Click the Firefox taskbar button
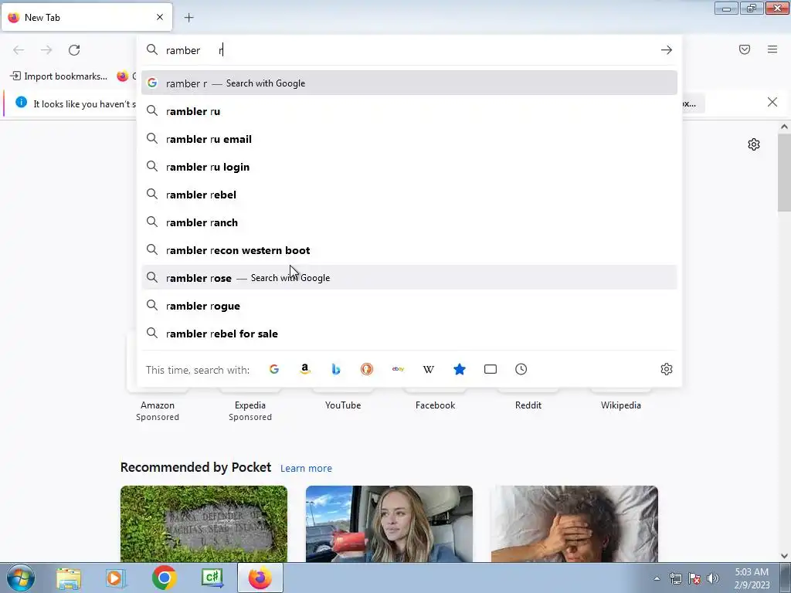 coord(260,578)
